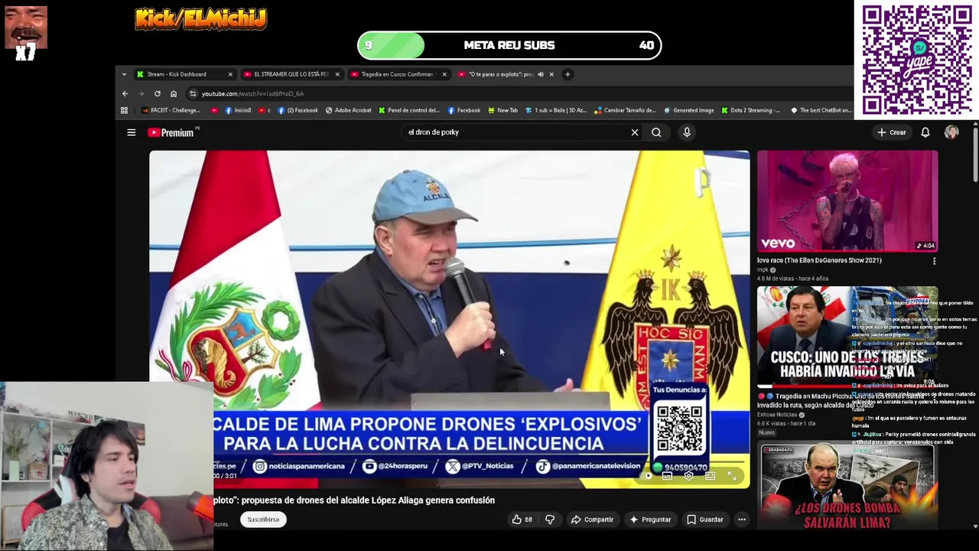Open the browser apps grid shortcut
Screen dimensions: 979x551
coord(124,110)
